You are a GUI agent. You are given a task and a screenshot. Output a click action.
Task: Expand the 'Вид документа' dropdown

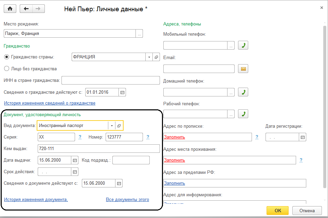(x=112, y=126)
